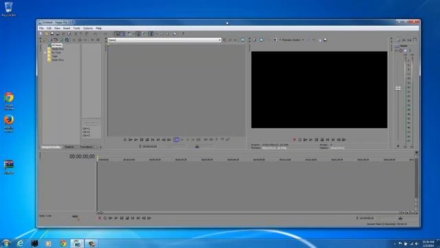Click the Cut scissors toolbar icon
440x248 pixels.
(76, 34)
